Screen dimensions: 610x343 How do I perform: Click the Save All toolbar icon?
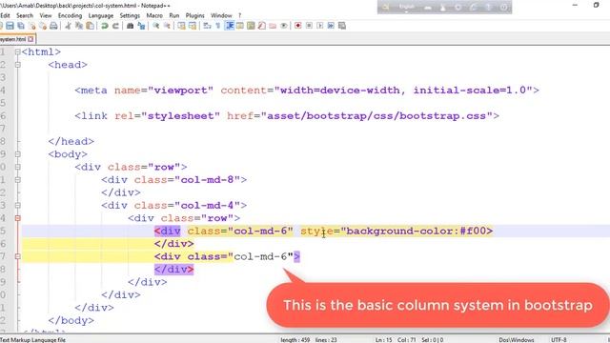click(21, 26)
